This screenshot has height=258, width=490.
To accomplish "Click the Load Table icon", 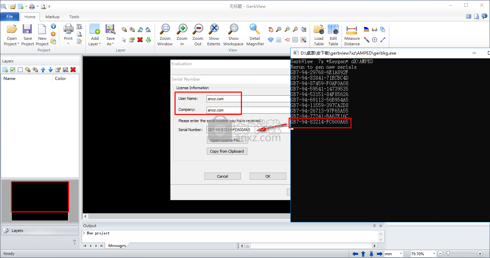I will [x=319, y=30].
